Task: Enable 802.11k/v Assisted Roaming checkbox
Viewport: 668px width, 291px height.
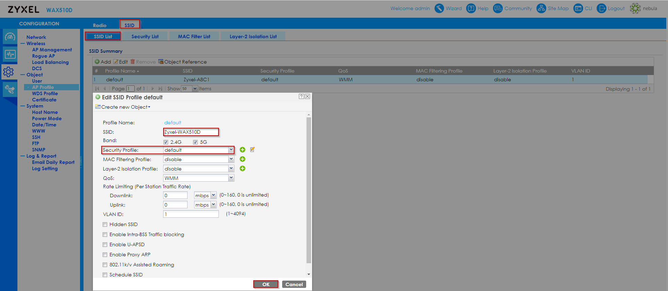Action: point(105,265)
